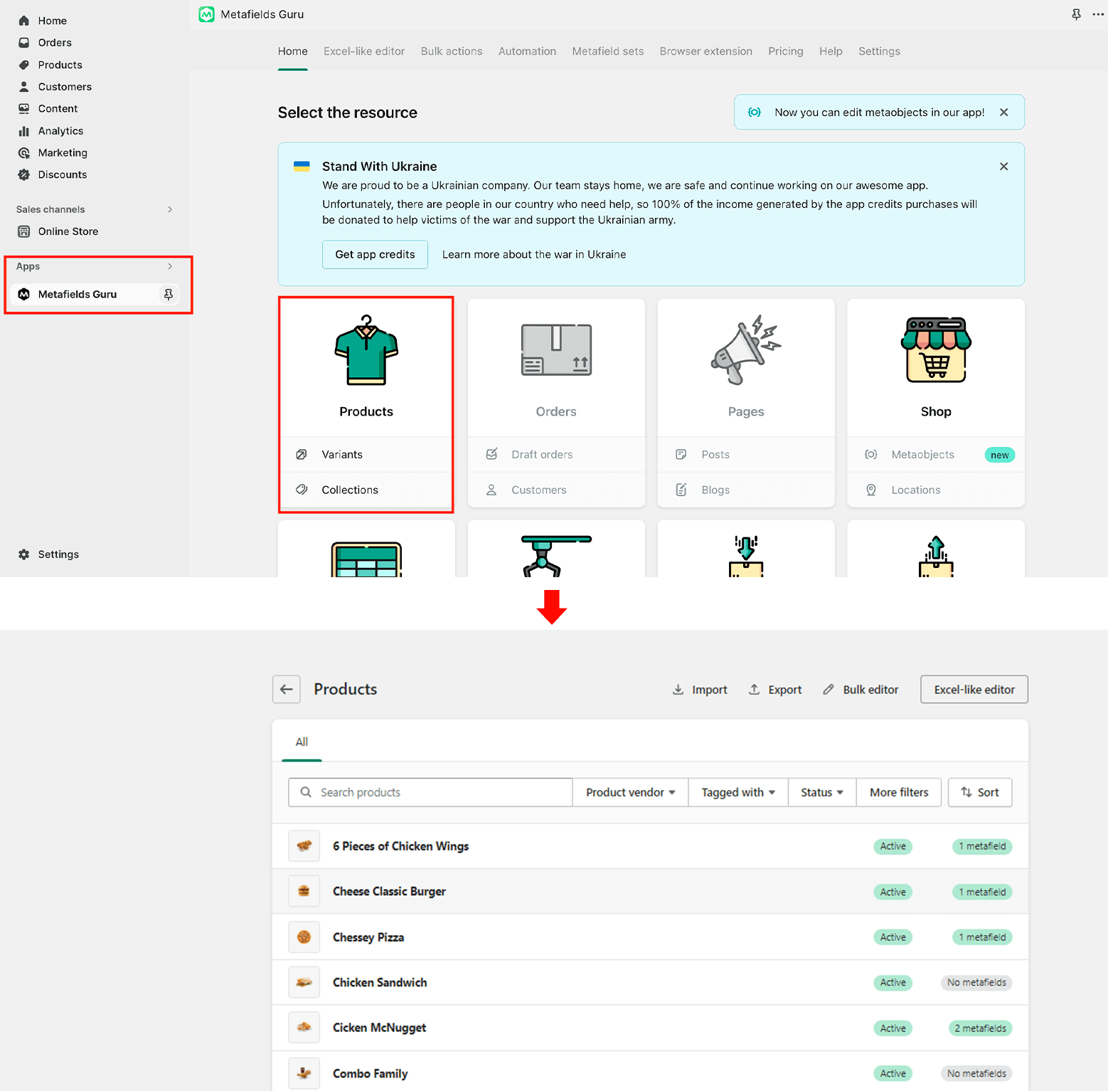This screenshot has width=1108, height=1091.
Task: Select the Orders box resource card
Action: click(x=556, y=367)
